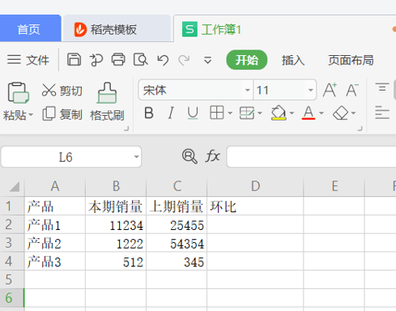This screenshot has width=396, height=311.
Task: Click the Undo arrow
Action: (x=163, y=60)
